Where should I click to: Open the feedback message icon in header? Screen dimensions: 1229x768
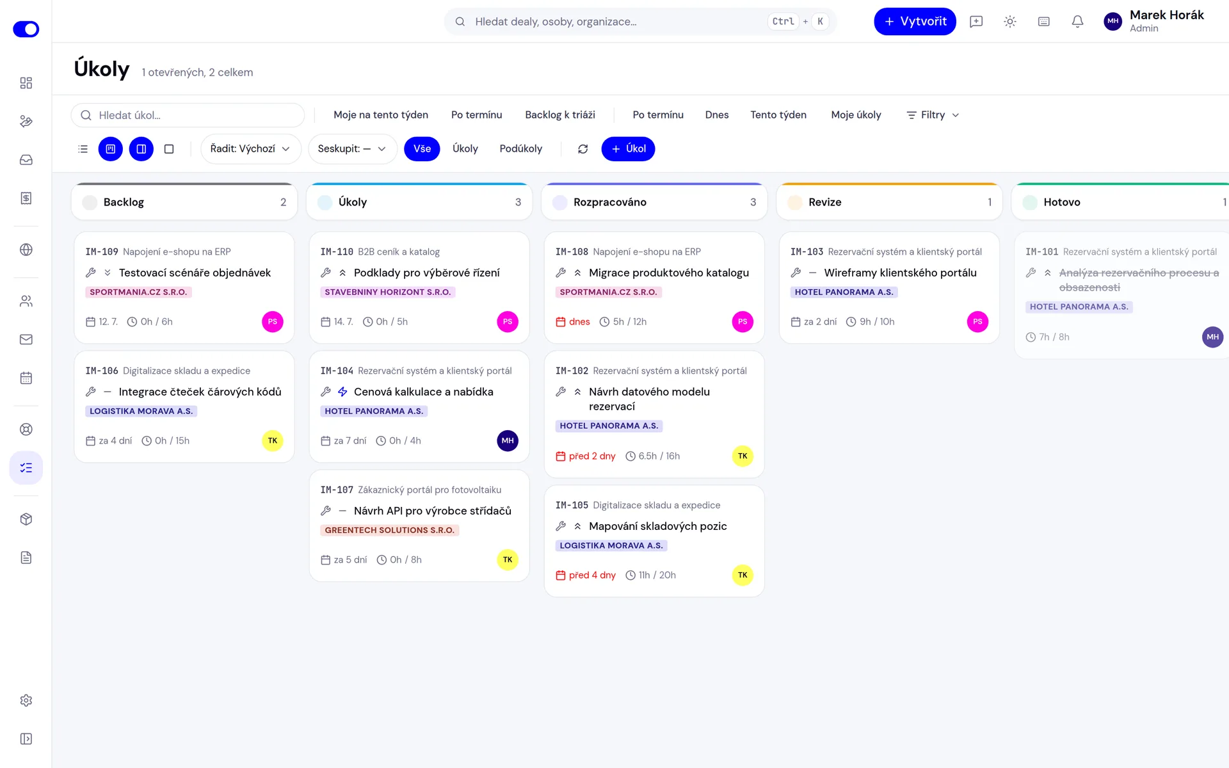[976, 22]
